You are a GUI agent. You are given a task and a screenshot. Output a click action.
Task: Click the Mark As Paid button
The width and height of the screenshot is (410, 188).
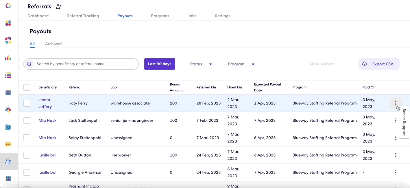322,64
